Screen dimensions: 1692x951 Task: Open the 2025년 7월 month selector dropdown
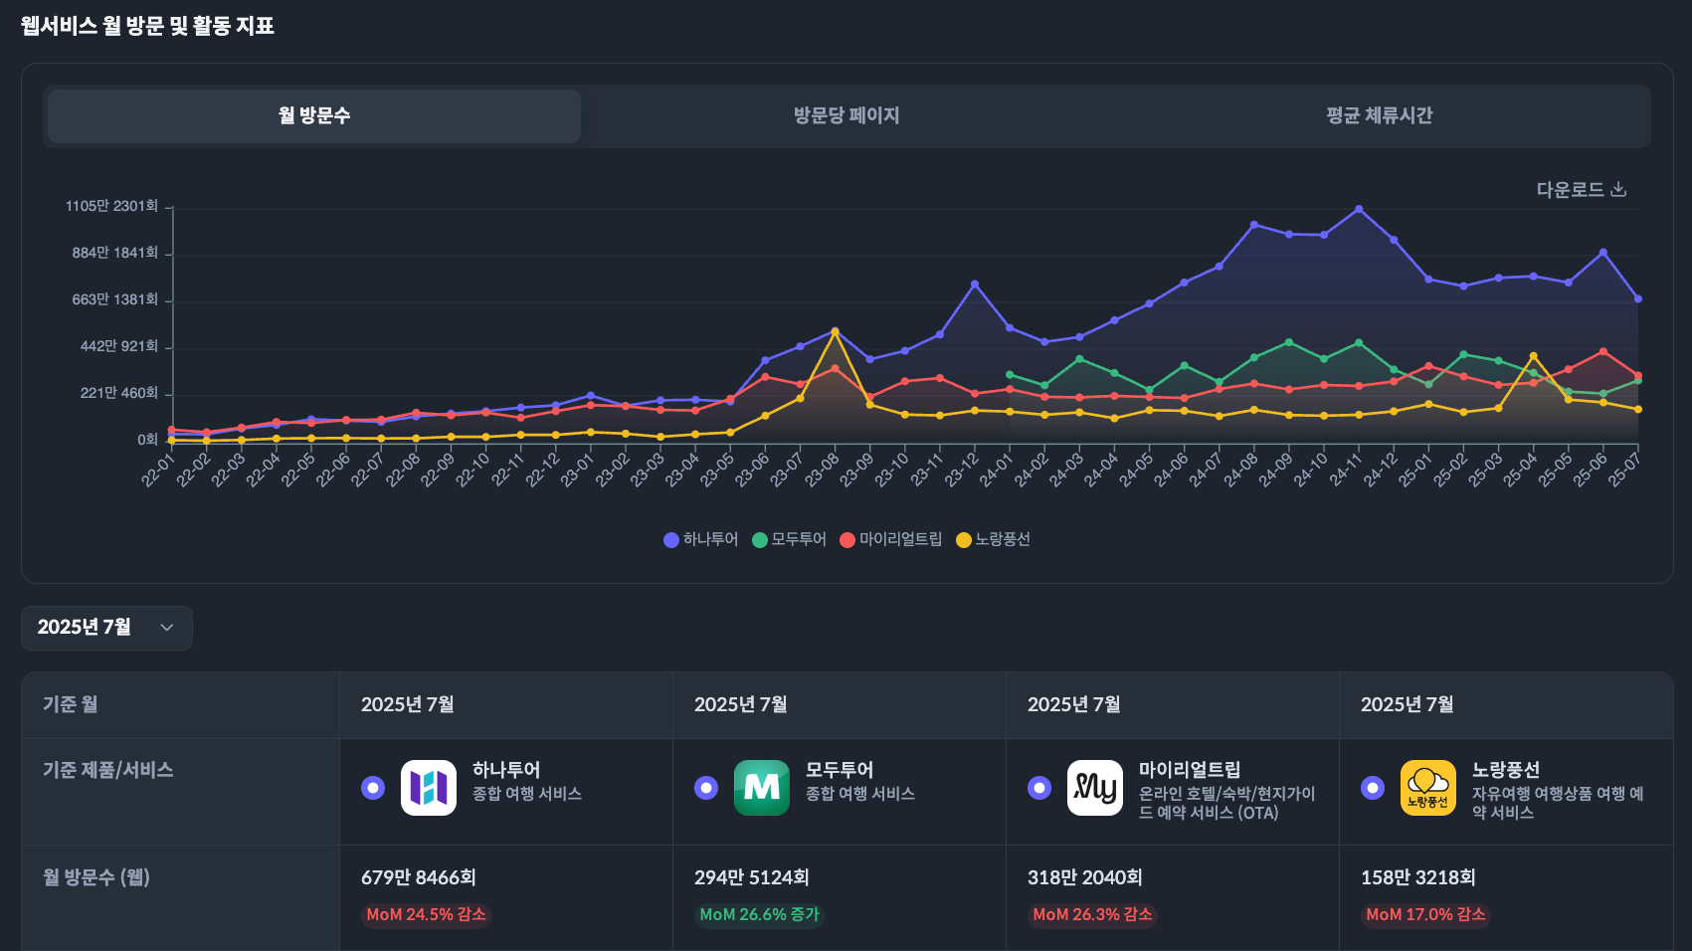(106, 628)
